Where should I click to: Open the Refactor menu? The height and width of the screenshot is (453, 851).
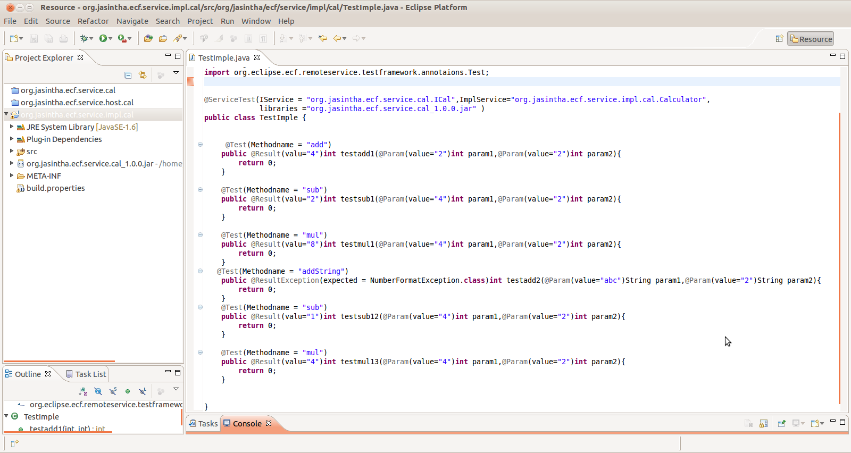coord(93,21)
